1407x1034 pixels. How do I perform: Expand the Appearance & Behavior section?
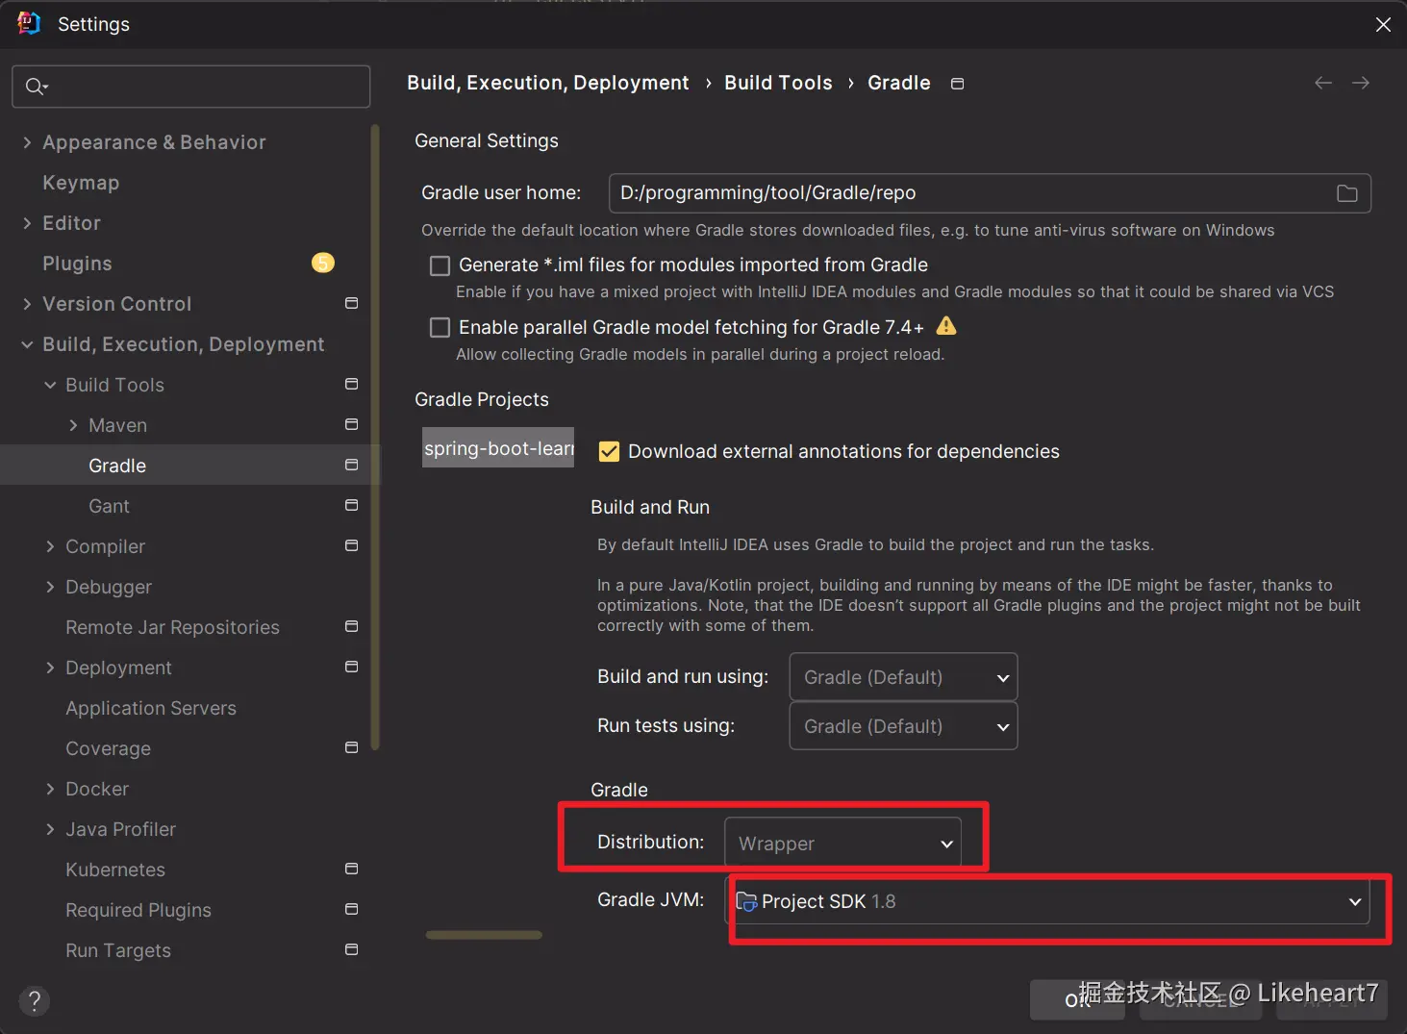click(x=27, y=142)
